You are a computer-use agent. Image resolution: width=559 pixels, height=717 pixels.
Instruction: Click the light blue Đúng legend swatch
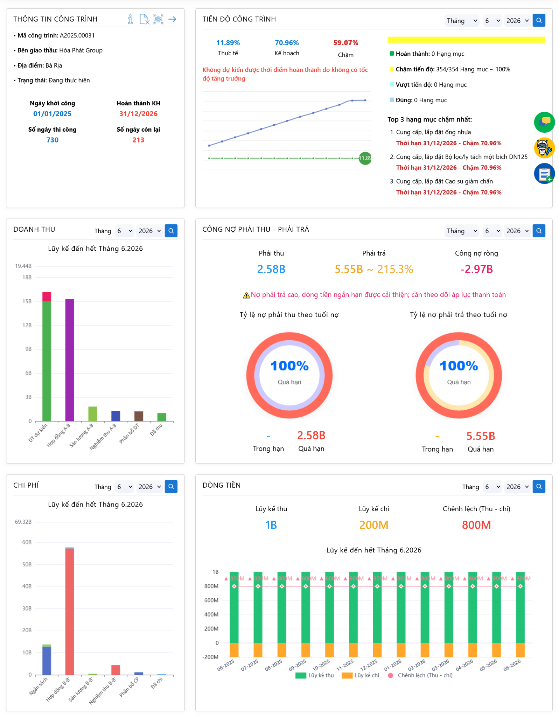(x=392, y=100)
